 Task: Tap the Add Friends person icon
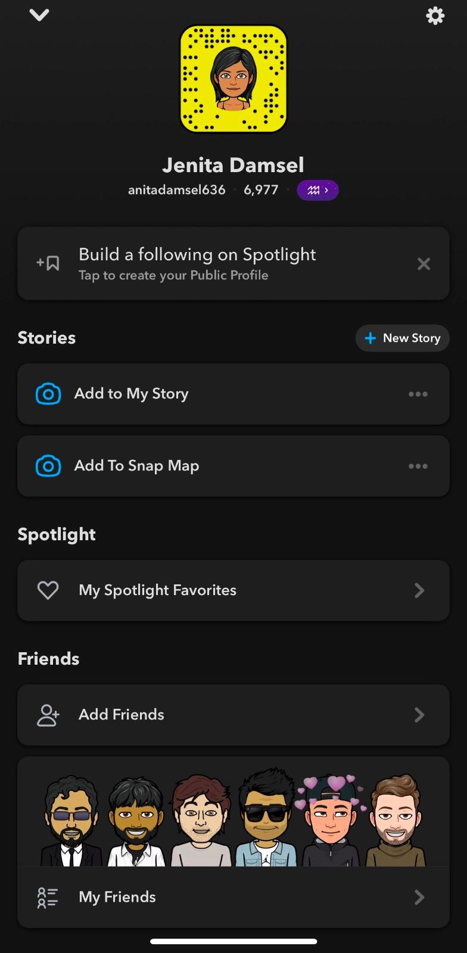pos(48,715)
